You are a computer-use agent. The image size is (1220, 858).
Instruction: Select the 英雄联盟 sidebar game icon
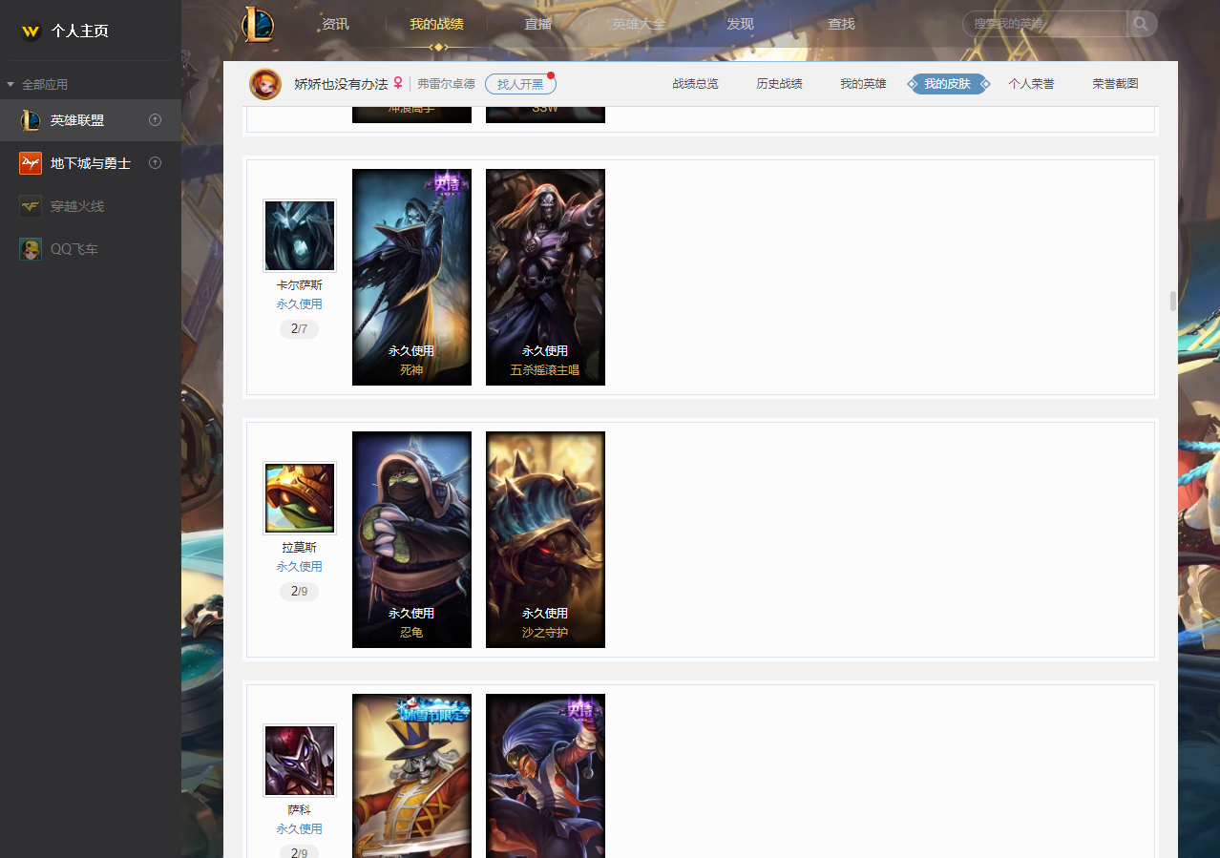coord(31,120)
